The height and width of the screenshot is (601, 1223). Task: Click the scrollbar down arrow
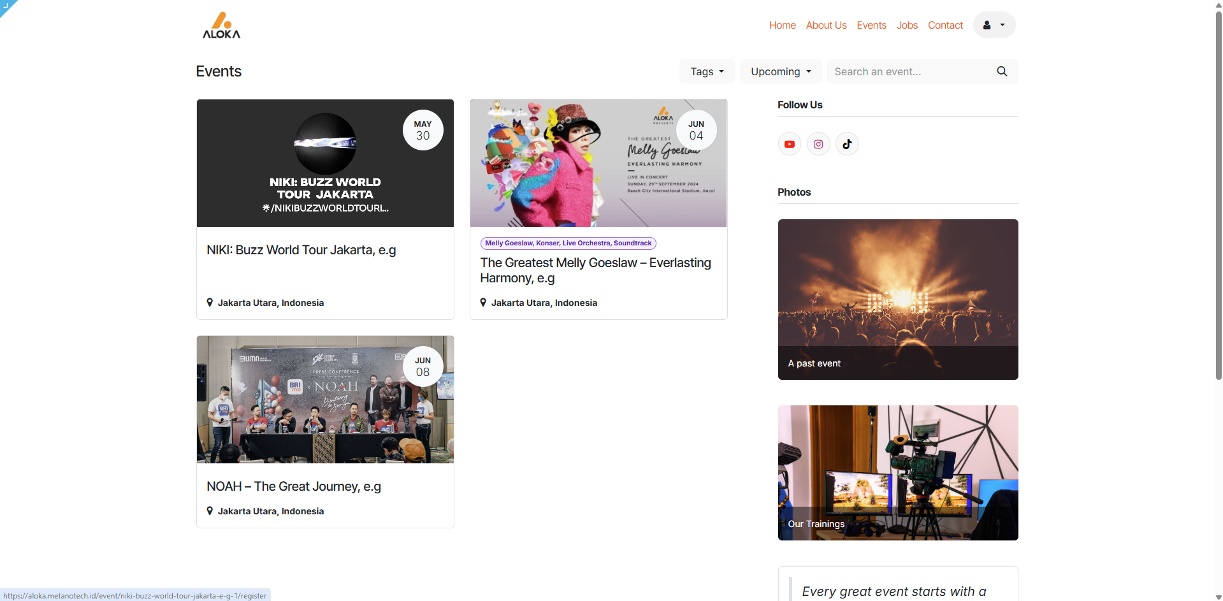tap(1218, 597)
